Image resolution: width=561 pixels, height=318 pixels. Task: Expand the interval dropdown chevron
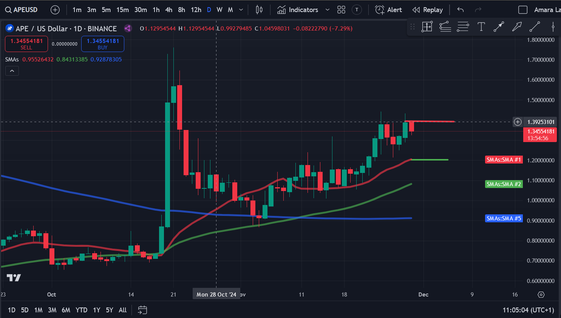coord(241,10)
